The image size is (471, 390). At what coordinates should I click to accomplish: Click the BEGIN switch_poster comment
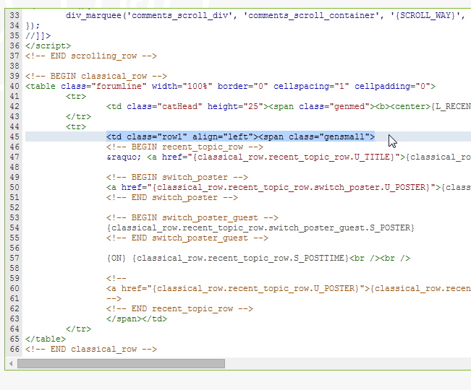pos(177,177)
